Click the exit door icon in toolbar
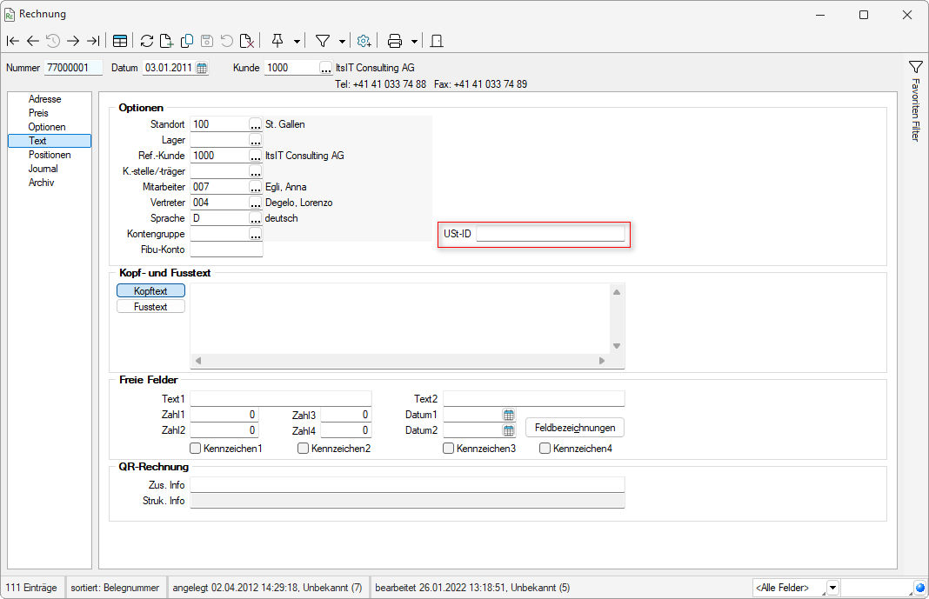Image resolution: width=929 pixels, height=599 pixels. (437, 41)
